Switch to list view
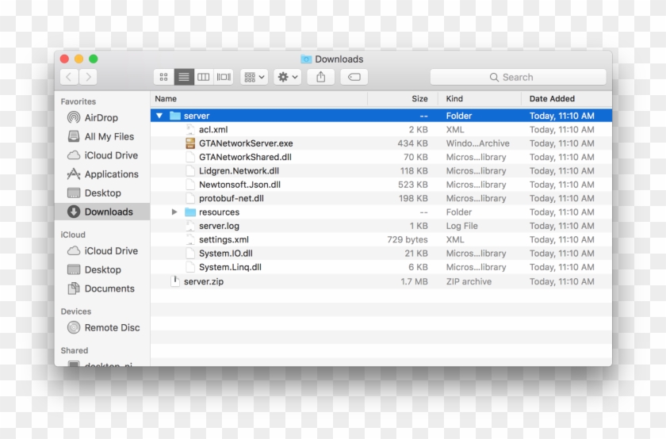Image resolution: width=666 pixels, height=439 pixels. (x=184, y=77)
